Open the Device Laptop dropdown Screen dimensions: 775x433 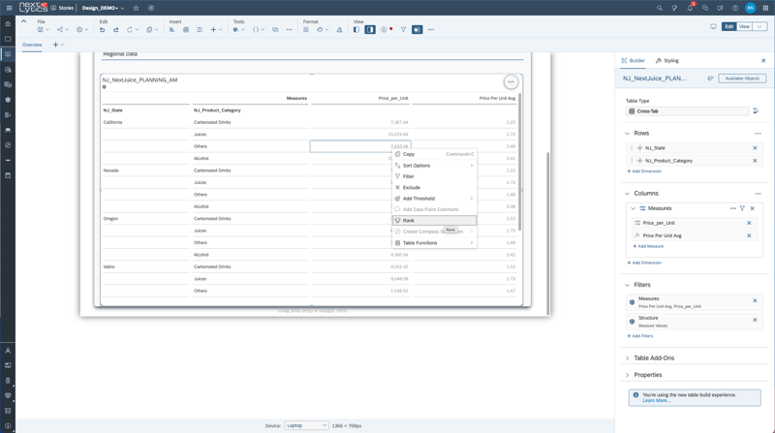coord(306,425)
